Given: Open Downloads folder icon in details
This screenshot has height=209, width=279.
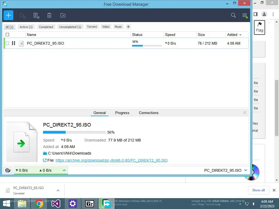Looking at the screenshot, I should 45,153.
